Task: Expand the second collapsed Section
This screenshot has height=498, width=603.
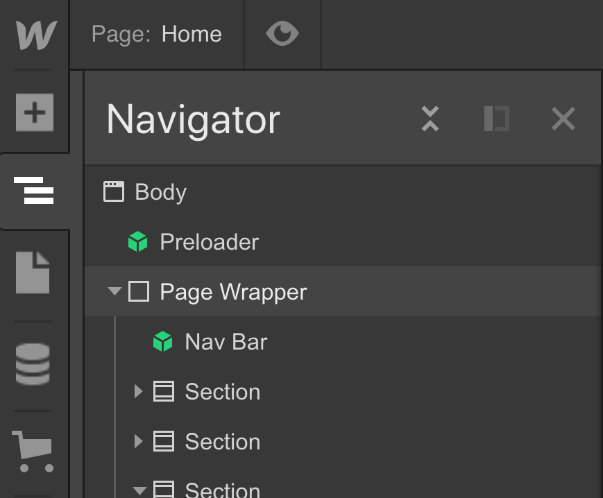Action: [x=139, y=441]
